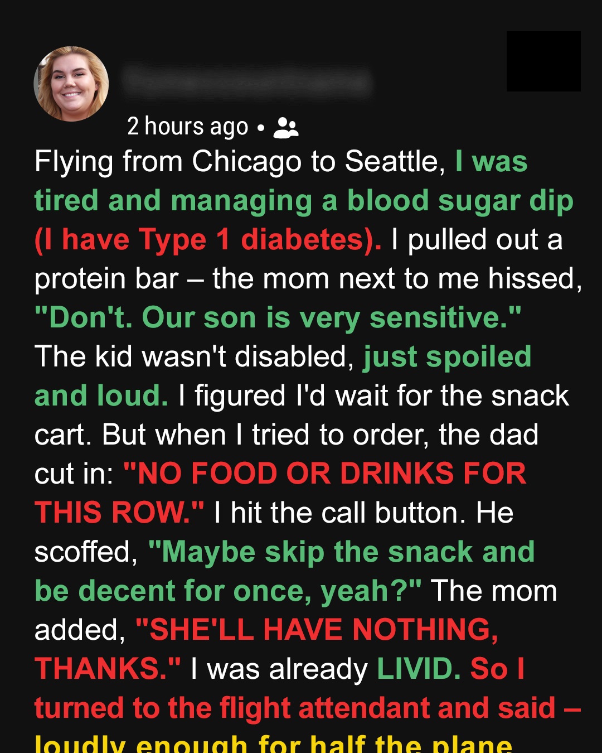Screen dimensions: 602x753
Task: Click red text "(I have Type 1 diabetes)."
Action: (x=208, y=240)
